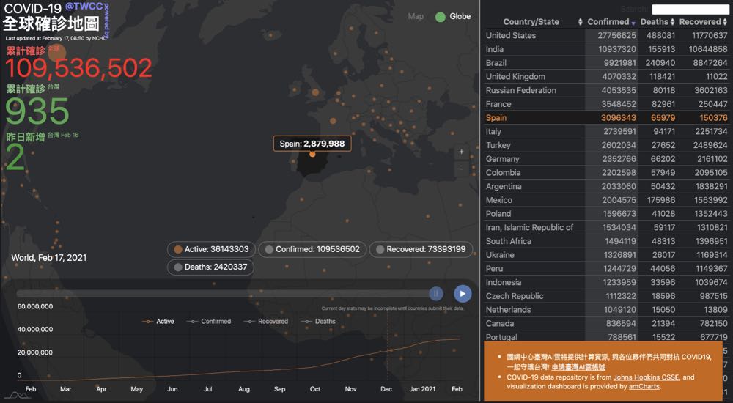This screenshot has height=403, width=733.
Task: Open the amCharts link in the notice
Action: click(644, 386)
